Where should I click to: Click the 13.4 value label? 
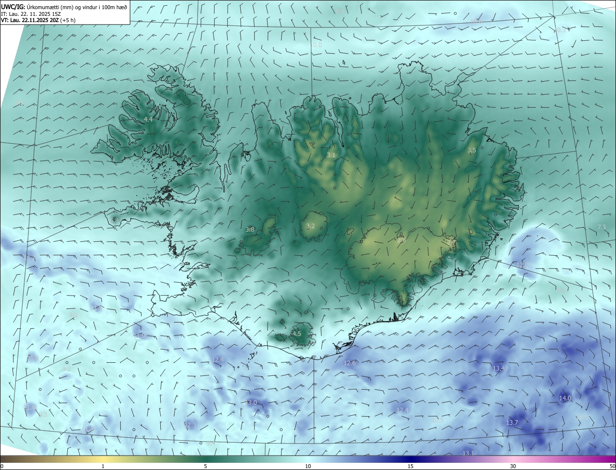pyautogui.click(x=499, y=368)
